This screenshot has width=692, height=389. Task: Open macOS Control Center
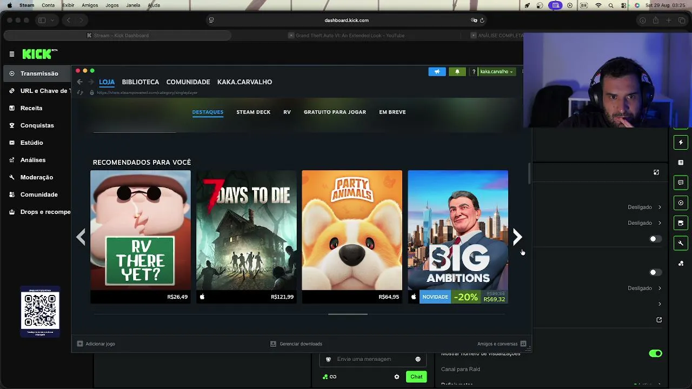pyautogui.click(x=624, y=5)
